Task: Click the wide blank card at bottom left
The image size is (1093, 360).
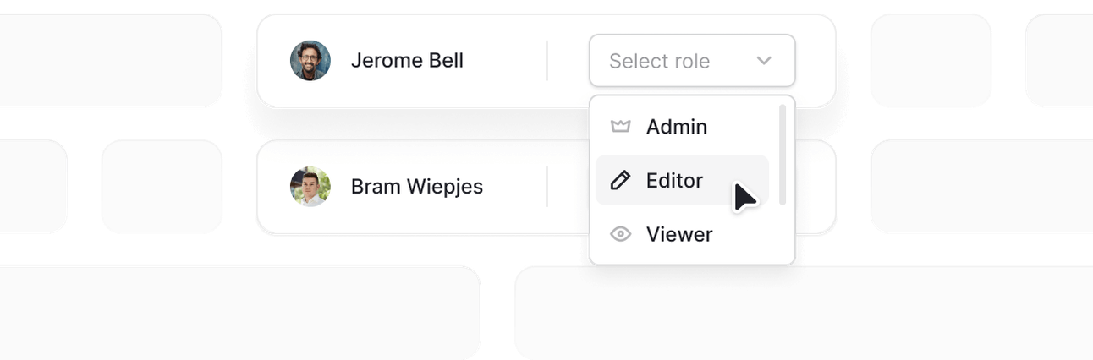Action: click(x=239, y=314)
